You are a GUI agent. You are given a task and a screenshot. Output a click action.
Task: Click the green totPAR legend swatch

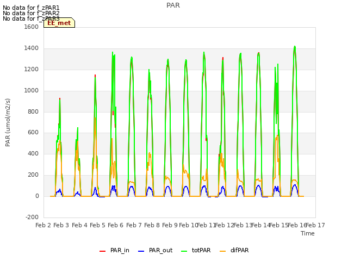[x=184, y=251]
